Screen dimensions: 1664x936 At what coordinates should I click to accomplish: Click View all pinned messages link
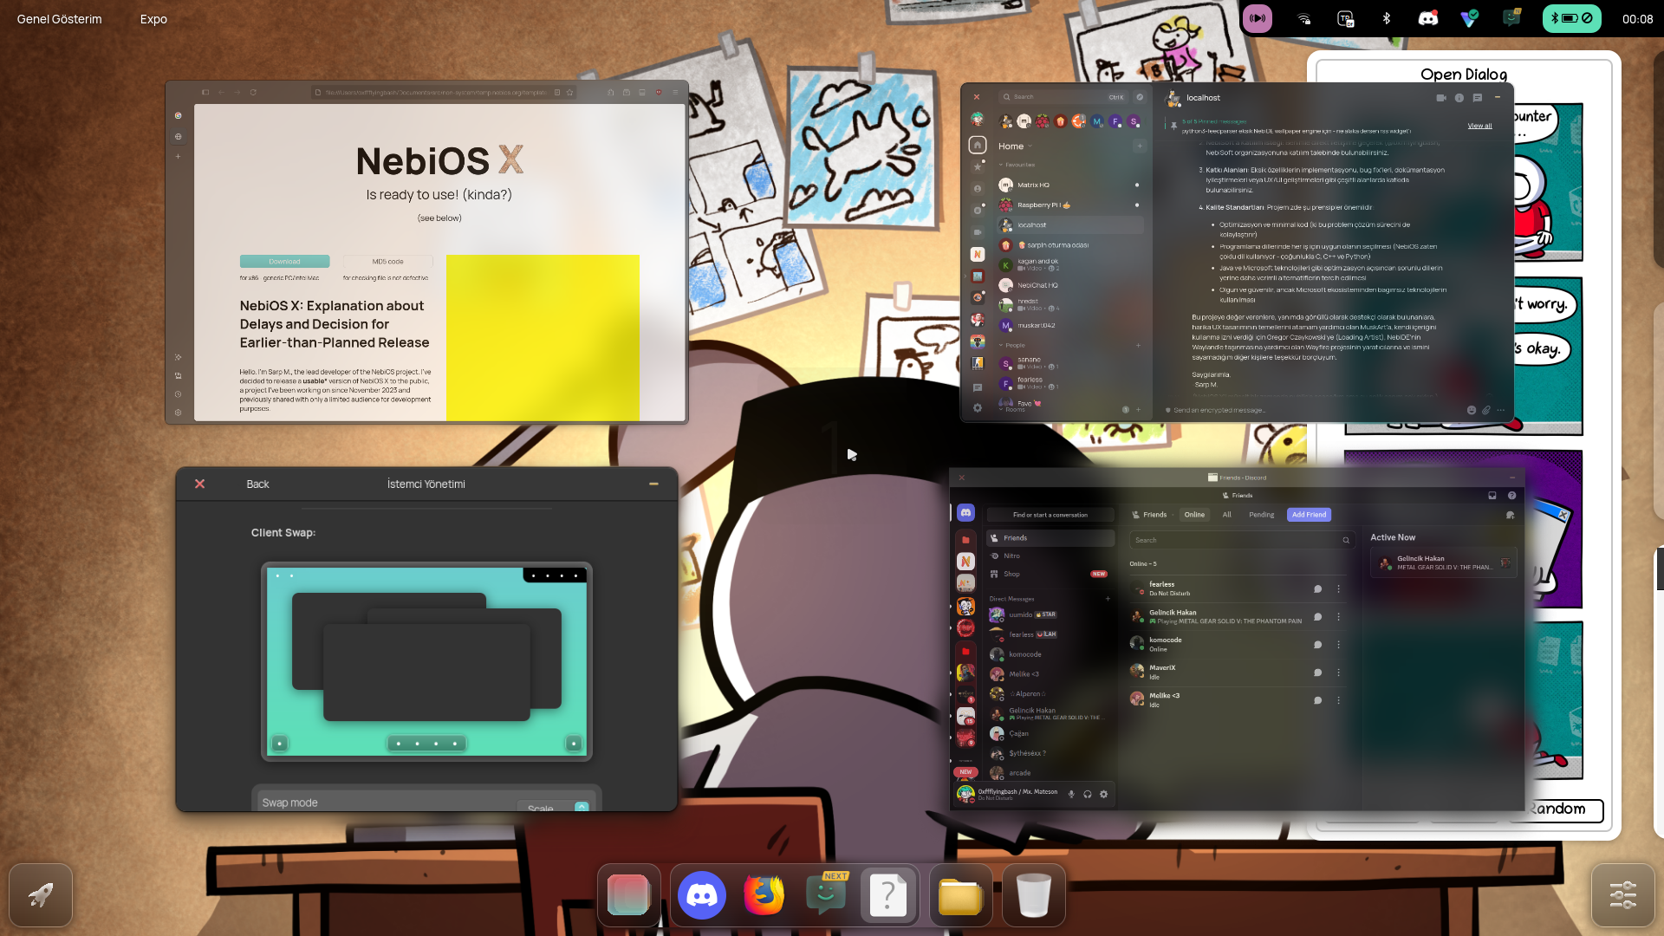(x=1479, y=126)
